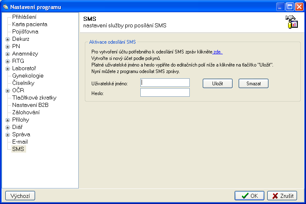306x204 pixels.
Task: Expand the Anamnézy tree node
Action: click(x=7, y=54)
